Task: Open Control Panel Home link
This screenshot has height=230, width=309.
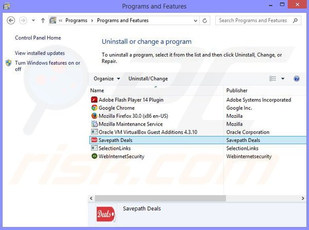Action: click(38, 38)
